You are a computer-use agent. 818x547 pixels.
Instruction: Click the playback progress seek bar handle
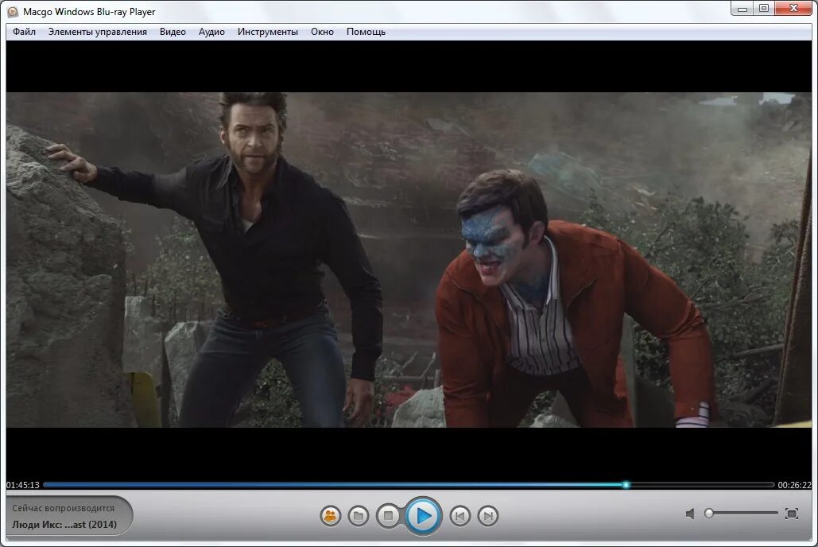(x=626, y=485)
